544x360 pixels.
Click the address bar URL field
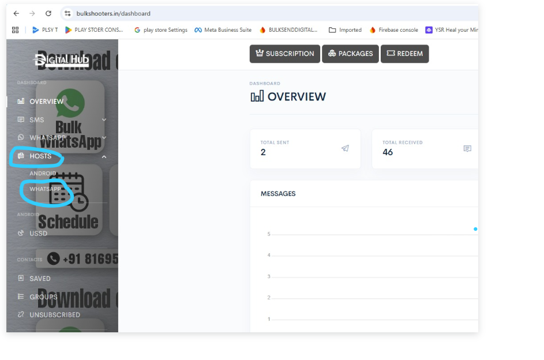(231, 13)
